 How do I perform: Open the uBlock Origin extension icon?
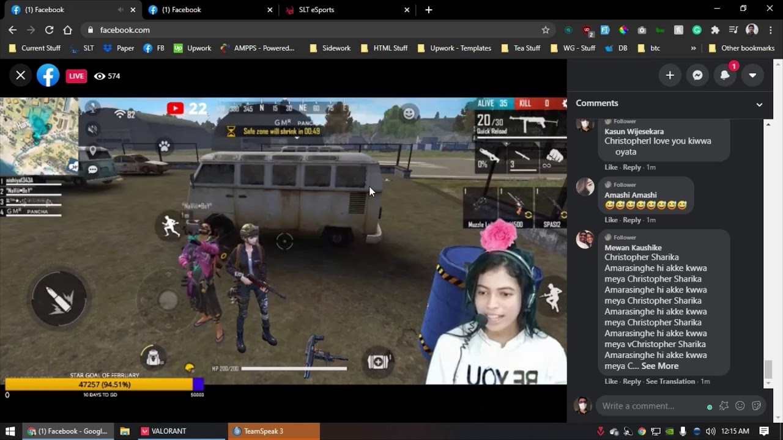point(587,30)
